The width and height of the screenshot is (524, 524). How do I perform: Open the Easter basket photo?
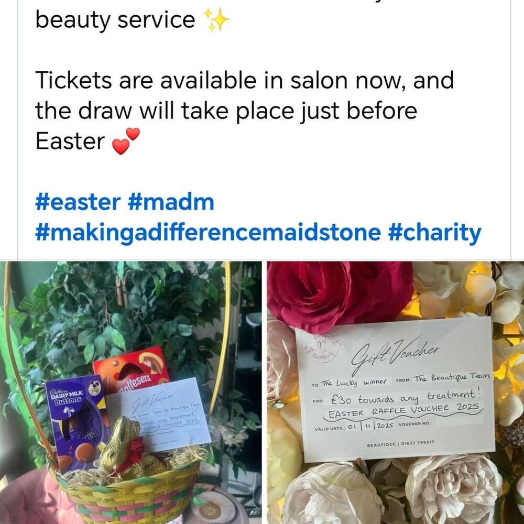130,392
